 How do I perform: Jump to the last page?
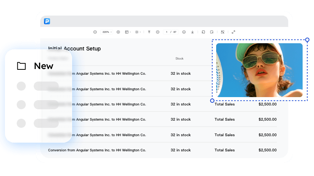pos(192,32)
